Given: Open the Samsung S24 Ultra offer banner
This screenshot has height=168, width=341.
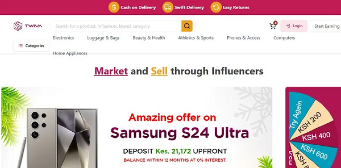Looking at the screenshot, I should click(x=136, y=128).
